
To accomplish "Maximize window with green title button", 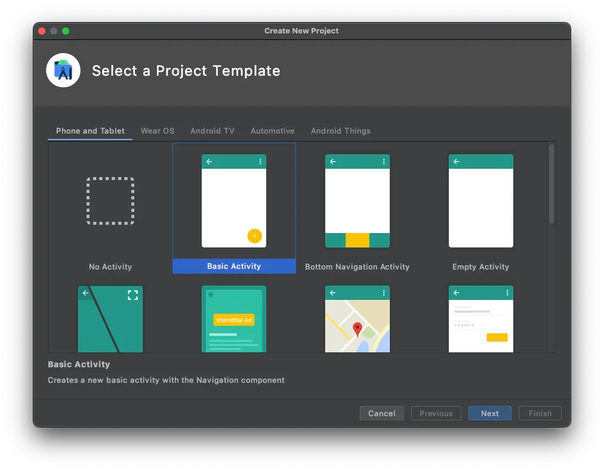I will [66, 31].
